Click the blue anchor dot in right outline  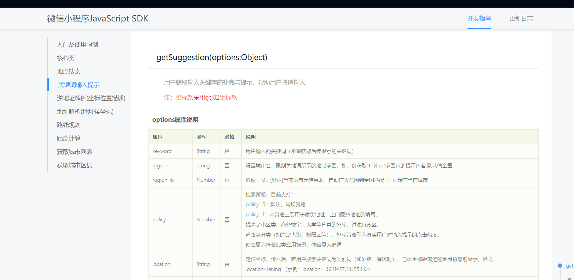560,266
